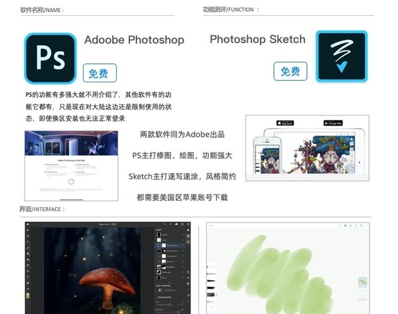
Task: Click the foreground color chip in Photoshop toolbar
Action: coord(28,295)
